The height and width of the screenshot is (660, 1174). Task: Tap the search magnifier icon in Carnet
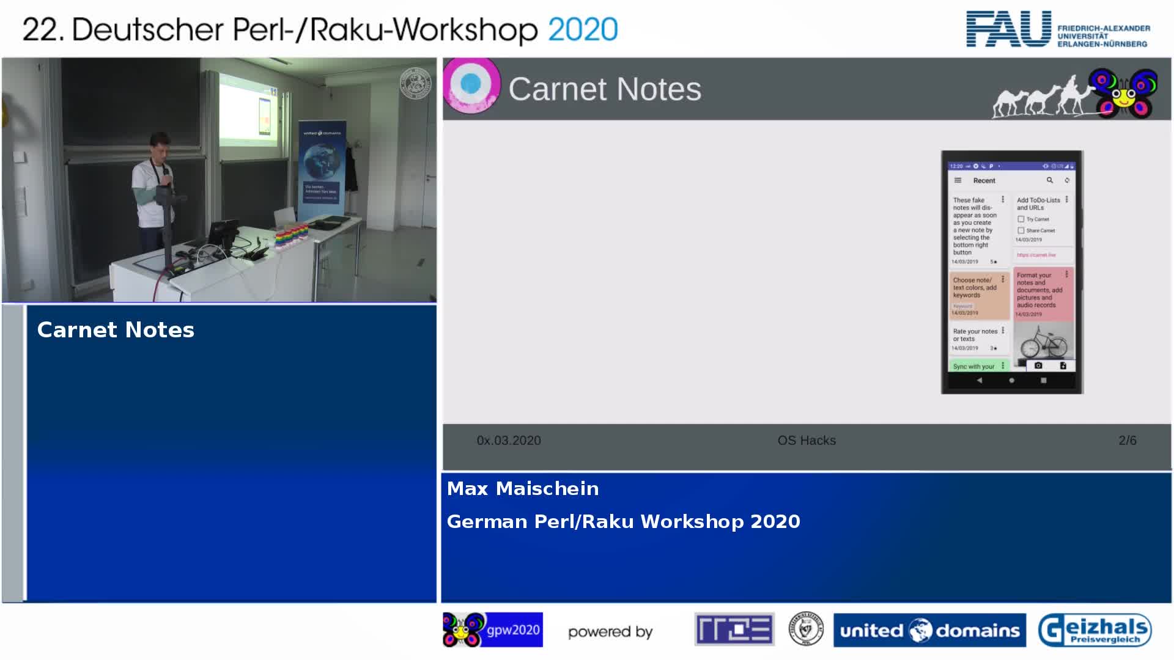pos(1049,180)
